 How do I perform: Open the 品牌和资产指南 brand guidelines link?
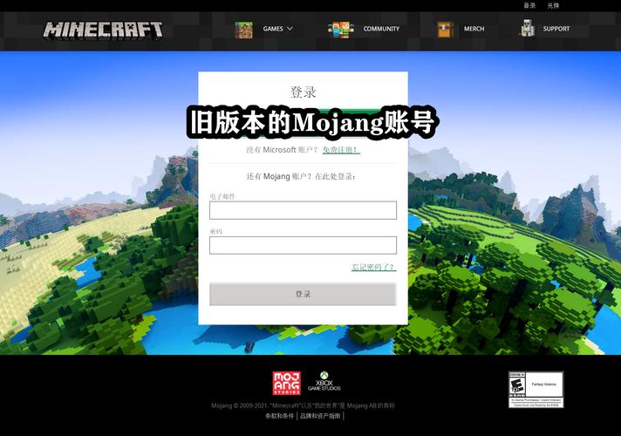coord(320,416)
